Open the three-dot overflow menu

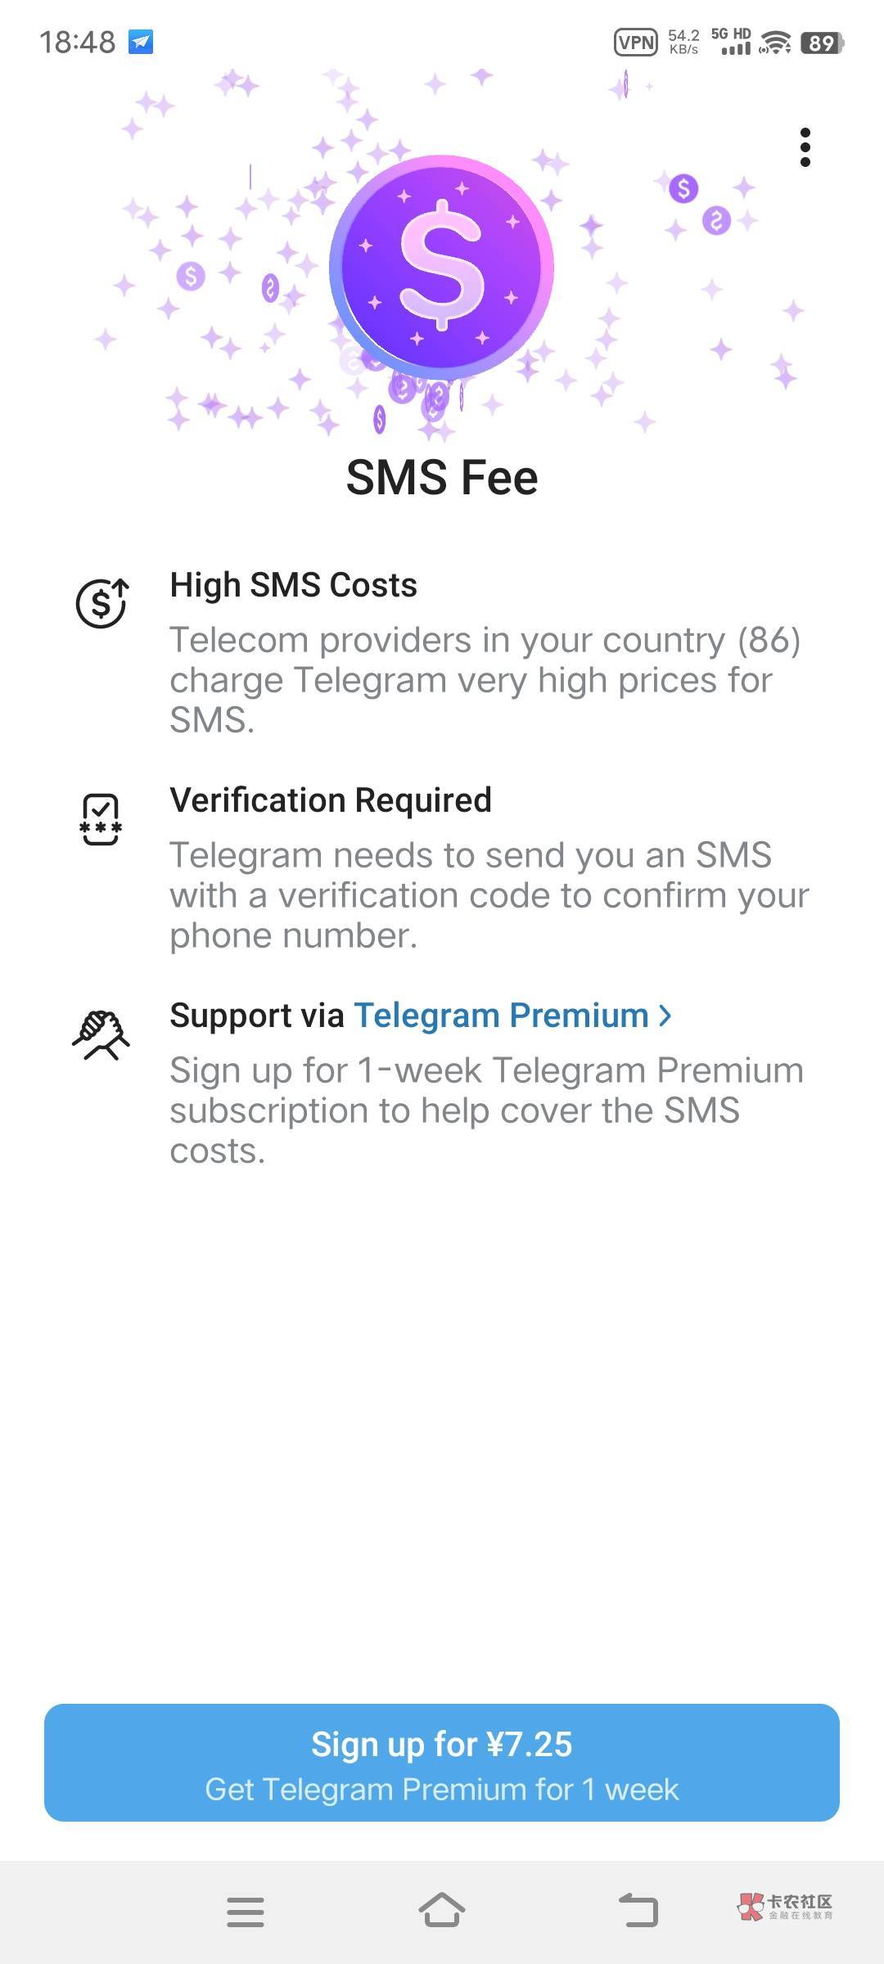click(x=805, y=148)
